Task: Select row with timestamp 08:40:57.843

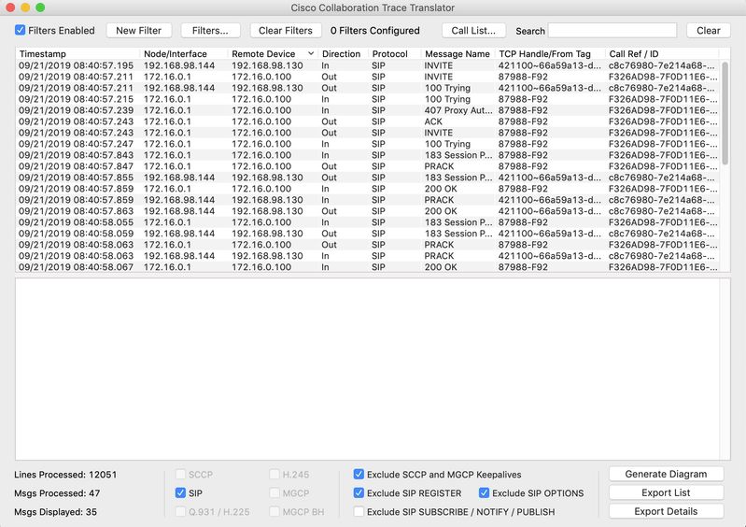Action: 367,155
